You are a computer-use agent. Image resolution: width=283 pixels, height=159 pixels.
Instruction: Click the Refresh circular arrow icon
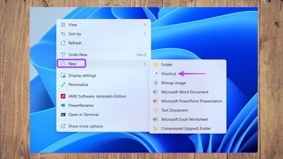[x=63, y=43]
